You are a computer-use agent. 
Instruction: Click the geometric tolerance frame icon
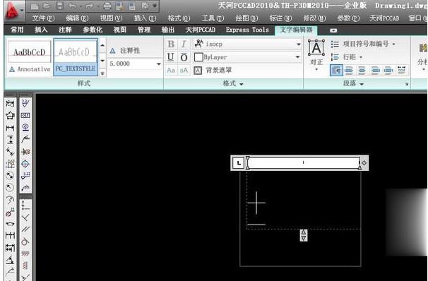click(25, 115)
